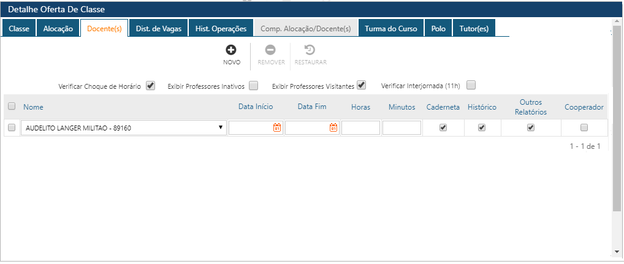This screenshot has height=264, width=624.
Task: Go to the Hist. Operações tab
Action: [221, 29]
